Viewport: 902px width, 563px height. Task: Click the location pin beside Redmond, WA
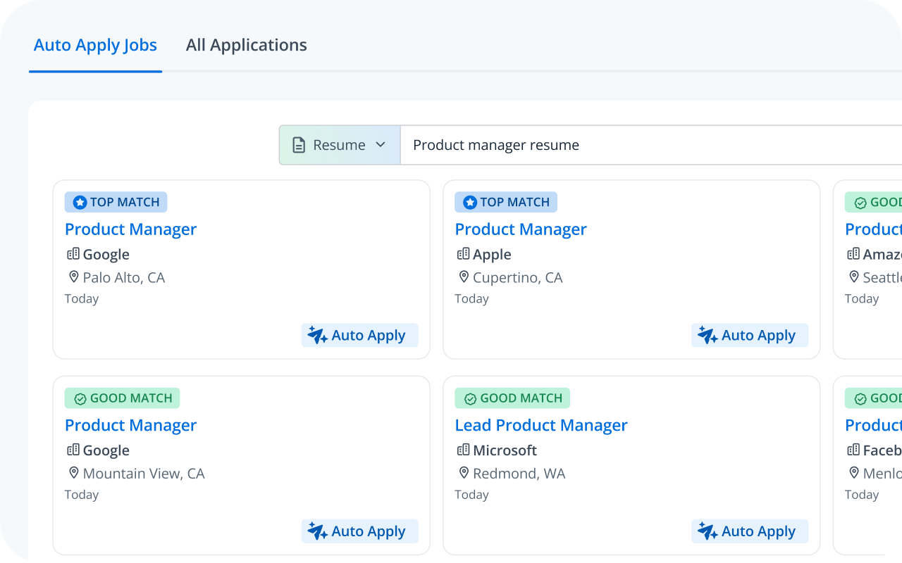click(x=464, y=473)
